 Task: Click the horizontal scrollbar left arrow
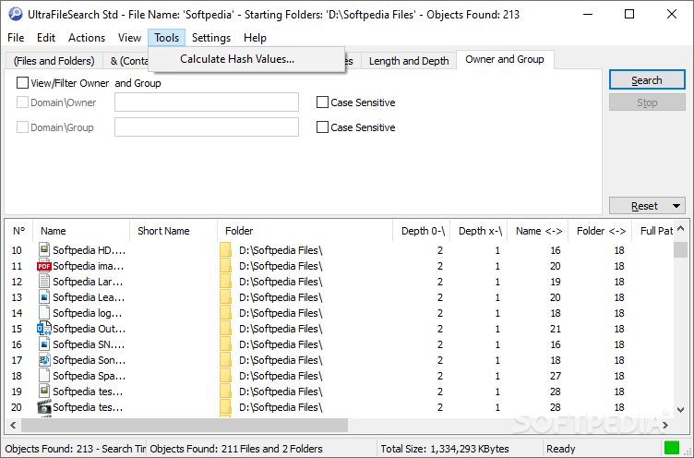point(13,425)
